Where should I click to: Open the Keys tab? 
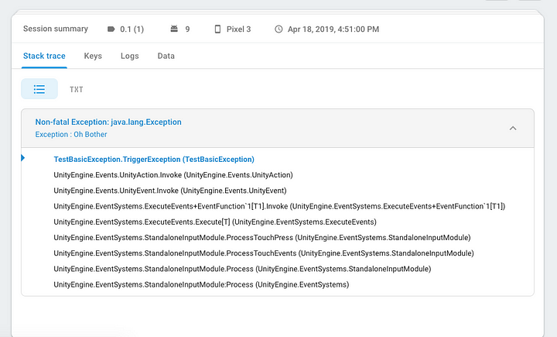(x=93, y=56)
